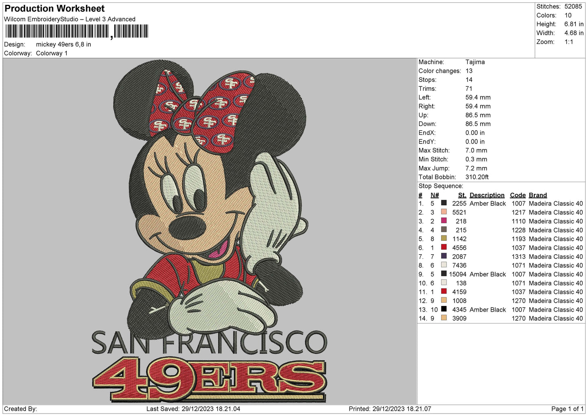Image resolution: width=588 pixels, height=416 pixels.
Task: Click the tan swatch with 3909 stitches
Action: click(444, 318)
